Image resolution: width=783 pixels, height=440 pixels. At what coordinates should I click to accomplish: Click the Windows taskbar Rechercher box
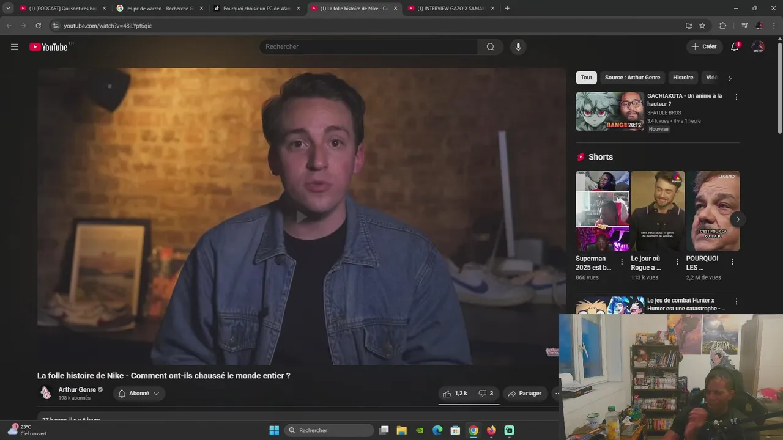tap(330, 430)
